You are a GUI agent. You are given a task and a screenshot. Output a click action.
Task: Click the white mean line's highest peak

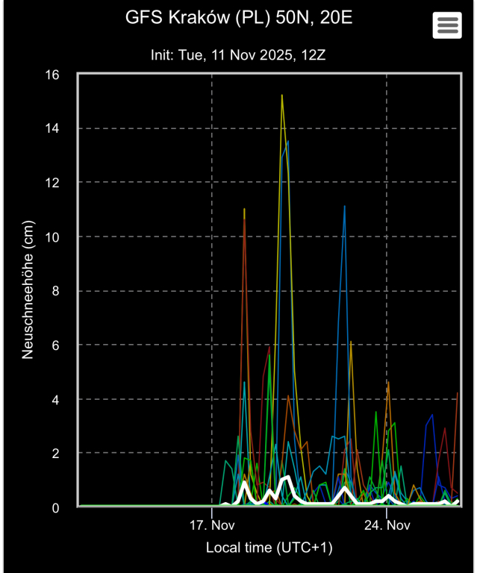click(x=287, y=477)
